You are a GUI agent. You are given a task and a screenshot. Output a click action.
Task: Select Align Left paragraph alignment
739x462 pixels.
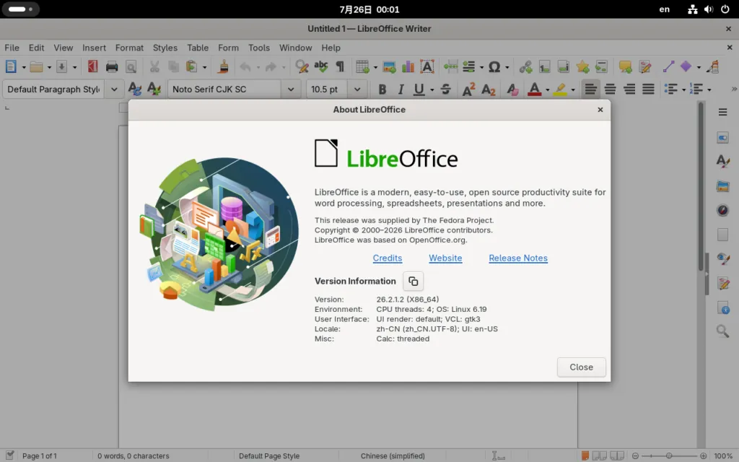[590, 89]
